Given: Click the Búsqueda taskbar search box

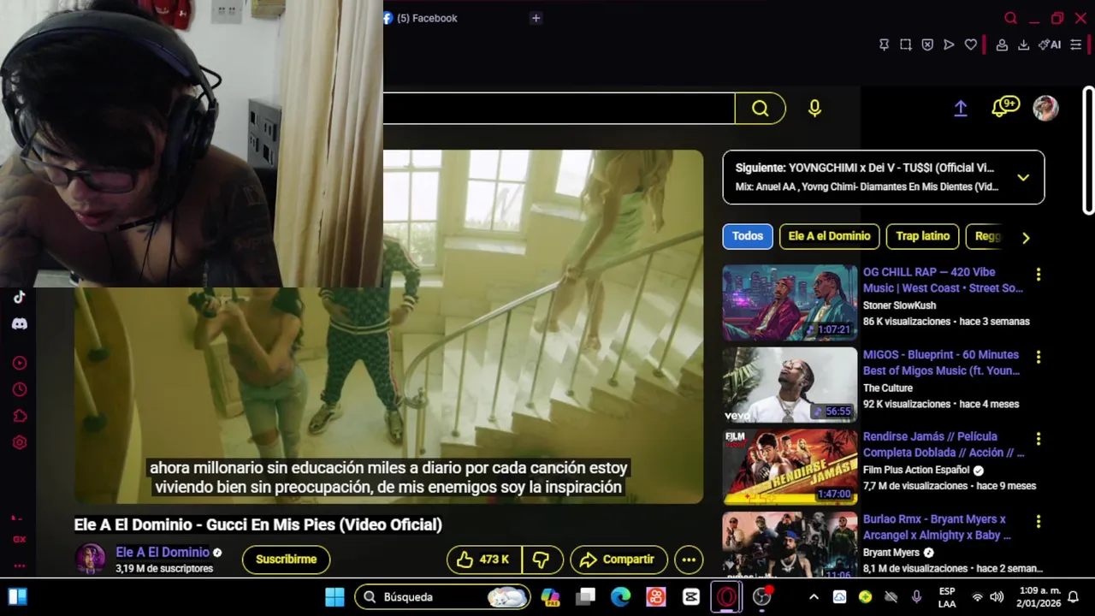Looking at the screenshot, I should [x=442, y=597].
